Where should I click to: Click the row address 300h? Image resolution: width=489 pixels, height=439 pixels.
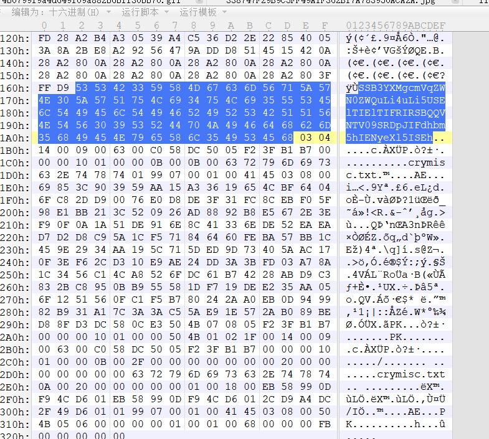pyautogui.click(x=16, y=412)
